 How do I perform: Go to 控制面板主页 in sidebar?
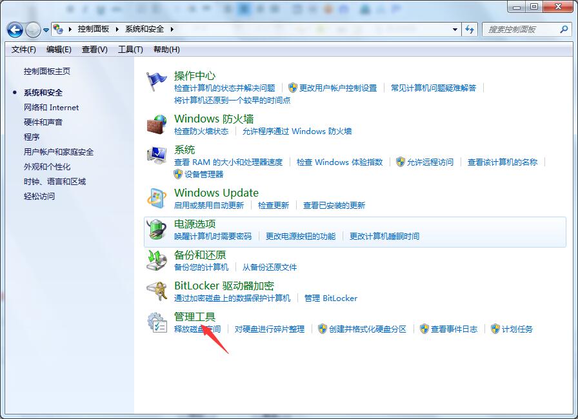47,72
